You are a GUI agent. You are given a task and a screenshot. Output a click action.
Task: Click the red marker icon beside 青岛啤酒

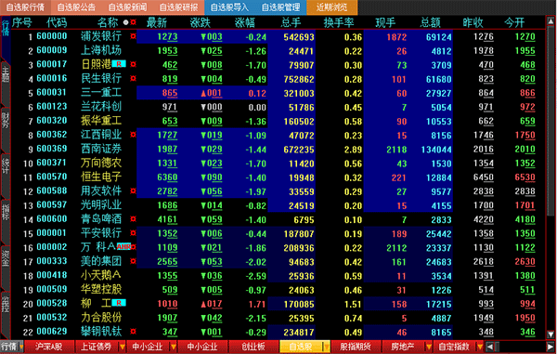(x=133, y=219)
